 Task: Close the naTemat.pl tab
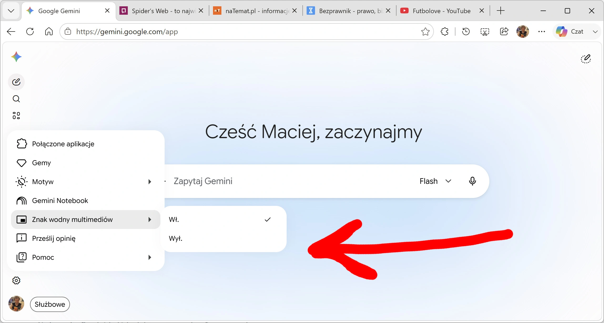pyautogui.click(x=295, y=11)
